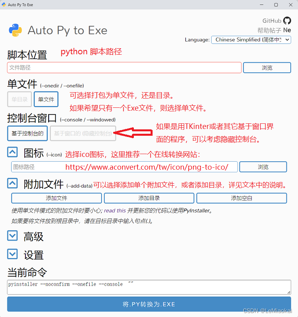Viewport: 298px width, 317px height.
Task: Open the Language dropdown (Chinese Simplified)
Action: click(x=251, y=40)
